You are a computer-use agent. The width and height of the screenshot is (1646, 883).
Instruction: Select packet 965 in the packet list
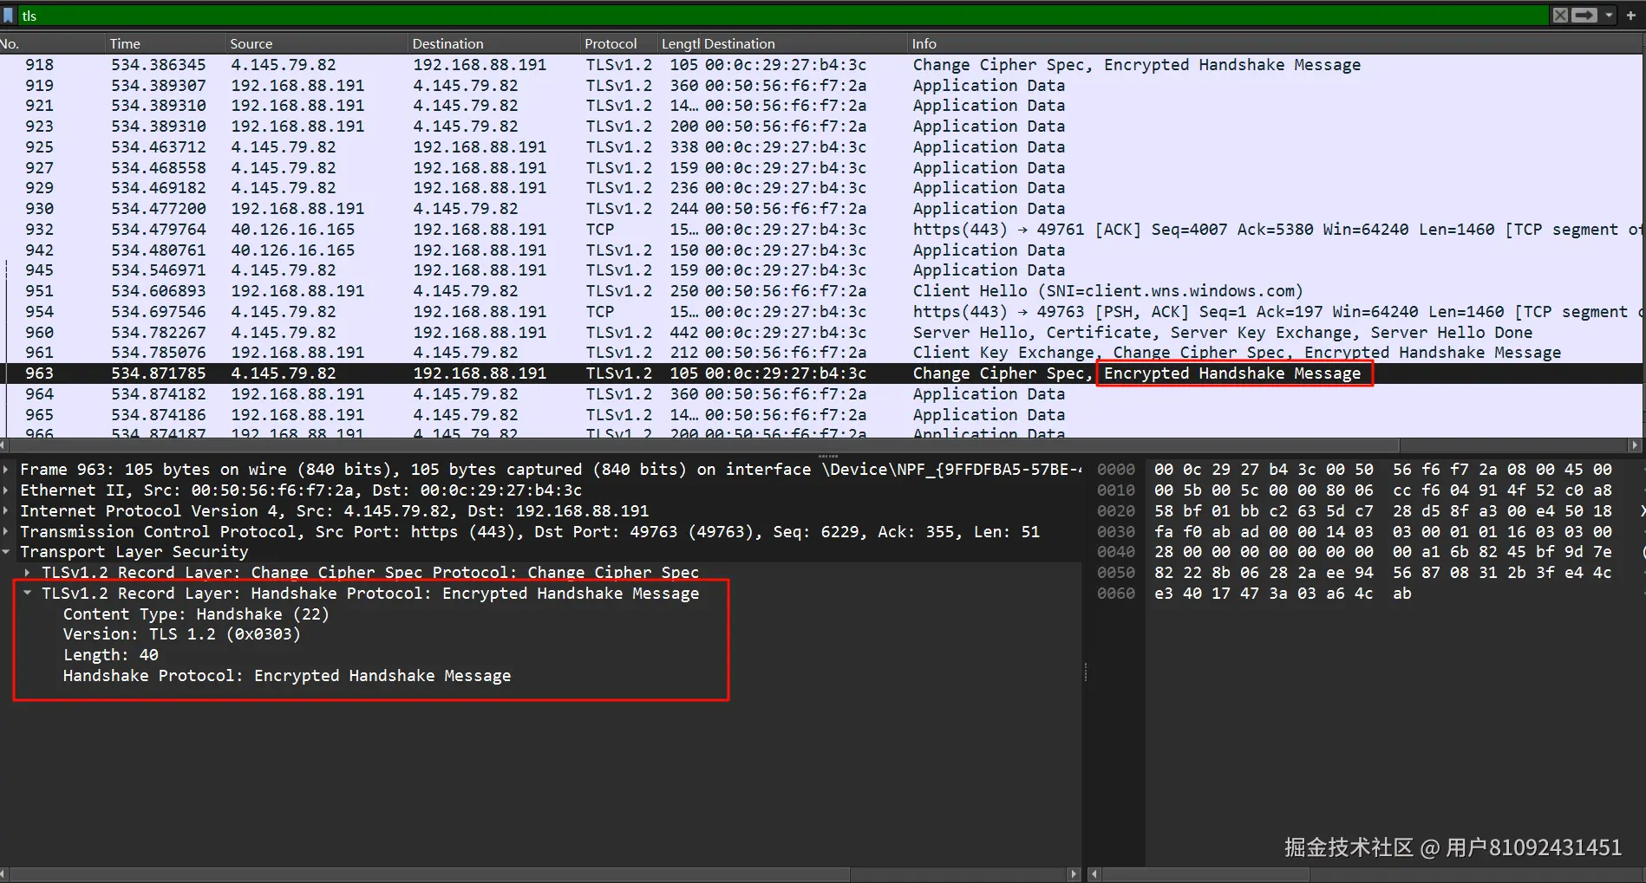coord(821,415)
